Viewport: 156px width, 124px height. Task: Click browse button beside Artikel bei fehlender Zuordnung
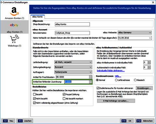tap(90, 82)
